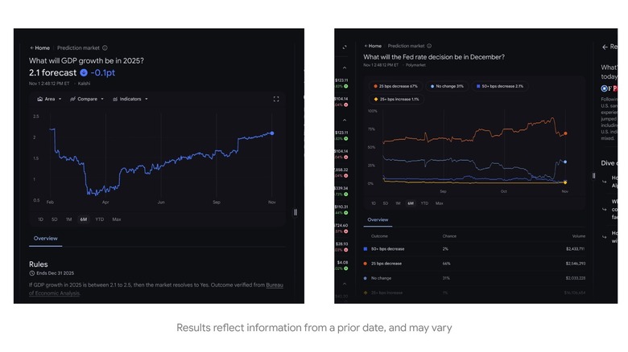
Task: Select the Overview tab under GDP chart
Action: (x=45, y=238)
